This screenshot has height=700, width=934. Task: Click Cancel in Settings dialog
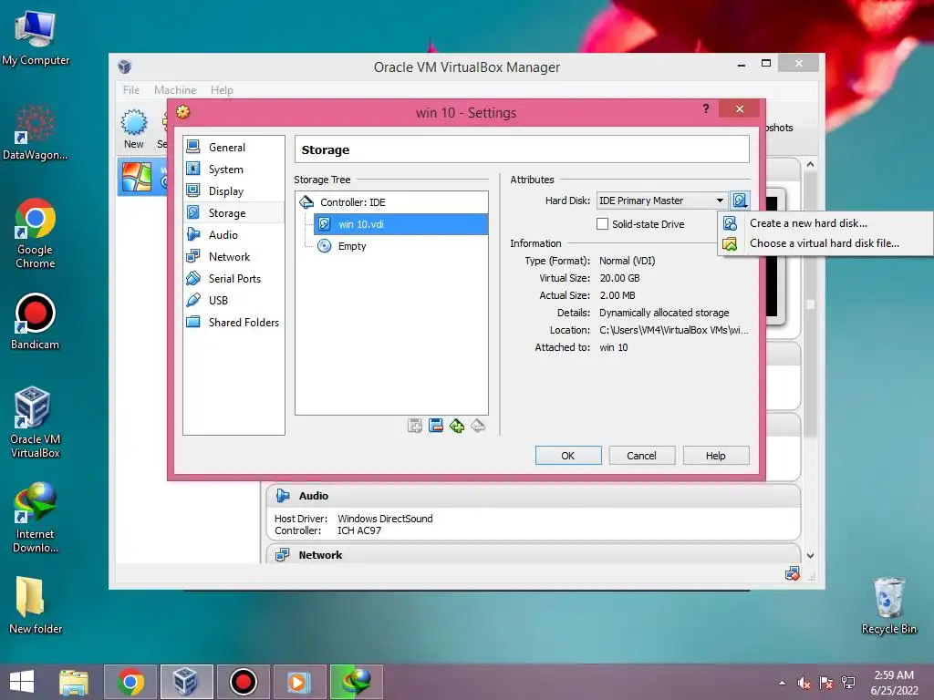[x=641, y=456]
